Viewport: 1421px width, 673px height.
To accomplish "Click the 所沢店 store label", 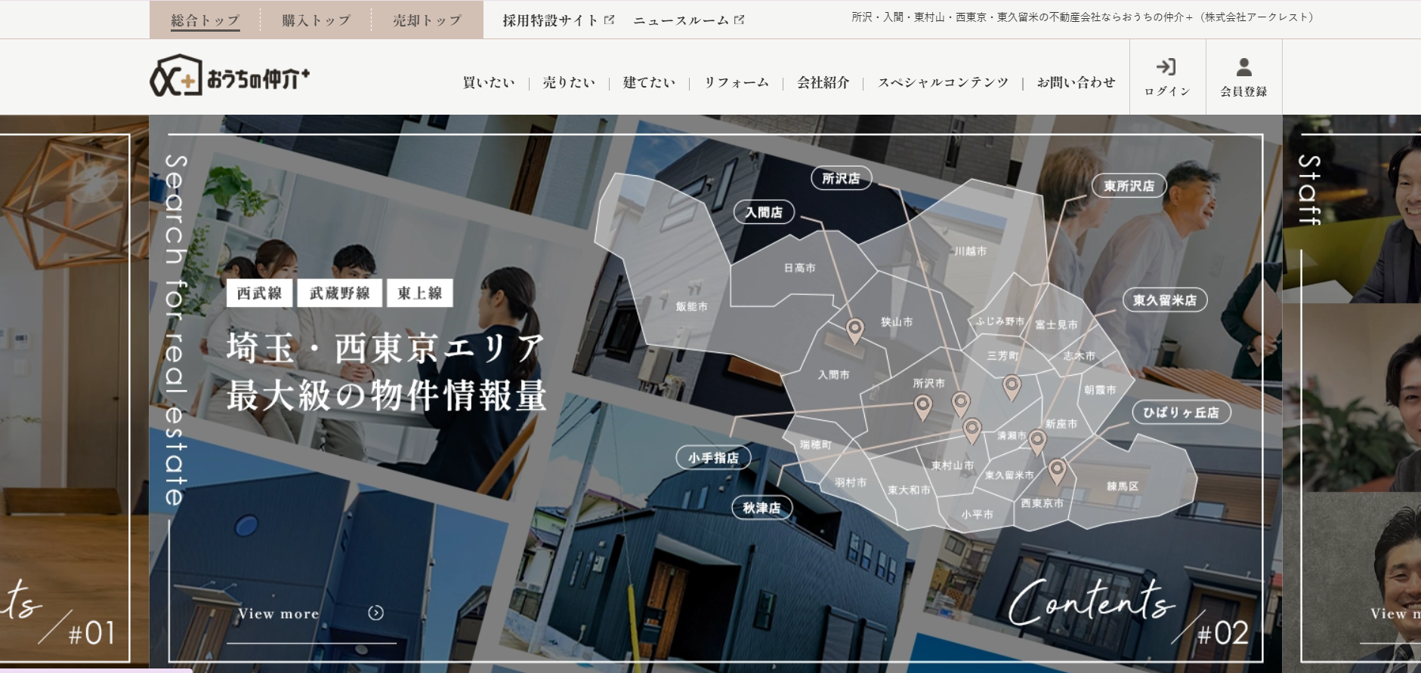I will coord(841,178).
